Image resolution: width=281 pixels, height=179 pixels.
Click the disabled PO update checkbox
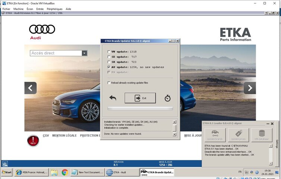click(109, 72)
